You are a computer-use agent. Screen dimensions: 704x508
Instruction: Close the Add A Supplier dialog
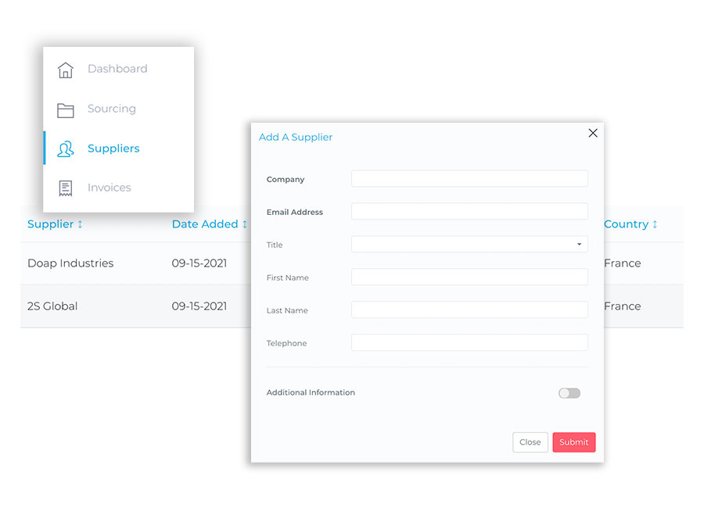coord(593,133)
